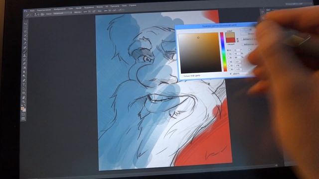Click the current red color swatch
Image resolution: width=319 pixels, height=179 pixels.
230,40
